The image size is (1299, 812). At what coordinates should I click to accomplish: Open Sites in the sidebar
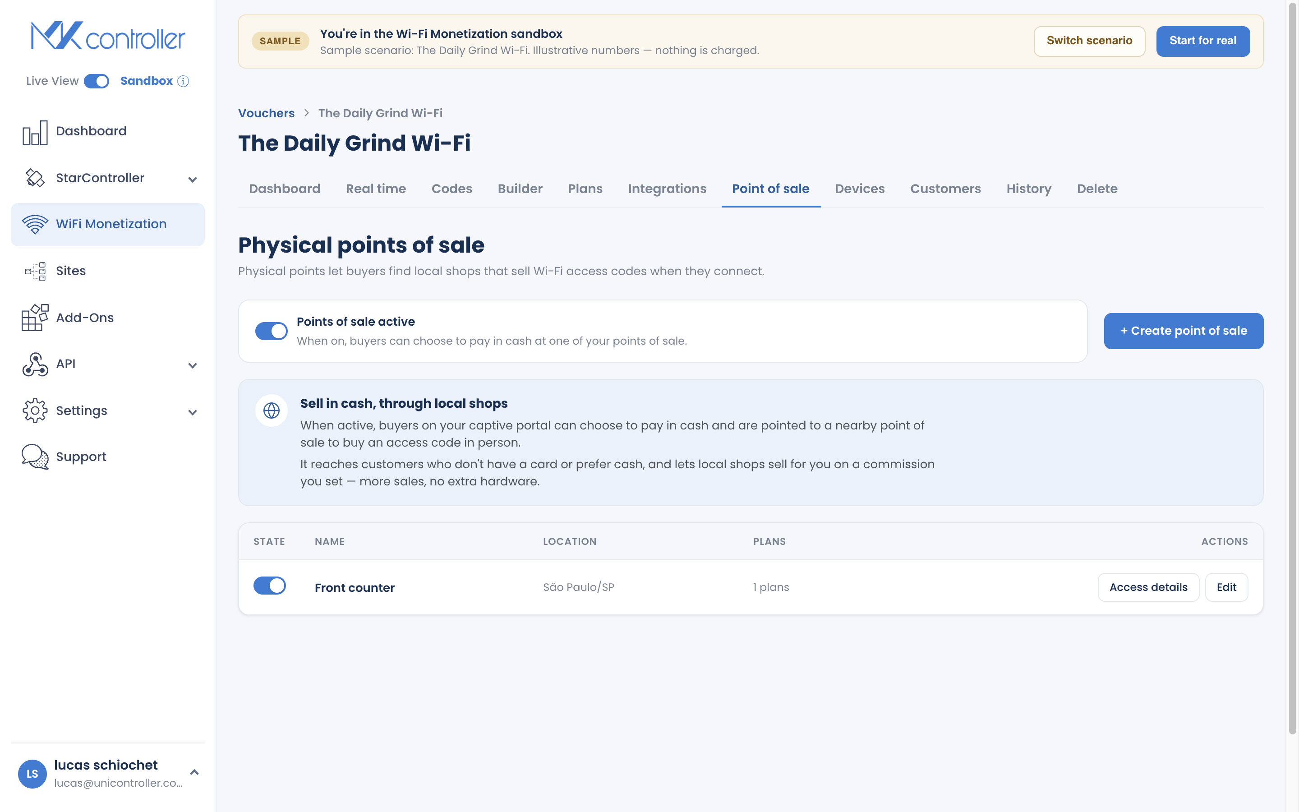tap(107, 271)
